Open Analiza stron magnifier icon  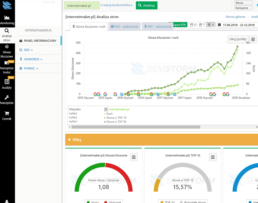click(x=7, y=31)
